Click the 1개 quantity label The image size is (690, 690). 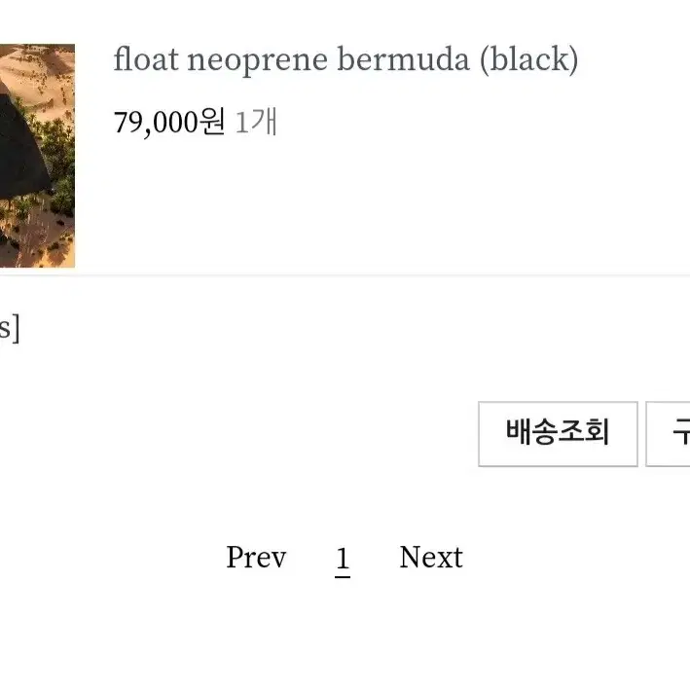(256, 124)
